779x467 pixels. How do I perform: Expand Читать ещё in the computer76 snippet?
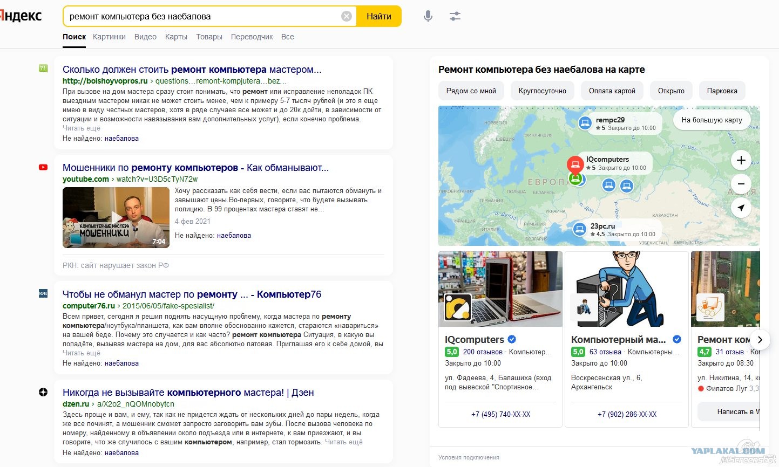pyautogui.click(x=82, y=353)
